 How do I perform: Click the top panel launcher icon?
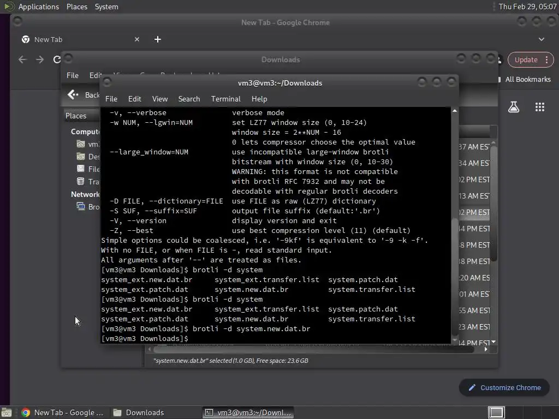click(x=9, y=7)
